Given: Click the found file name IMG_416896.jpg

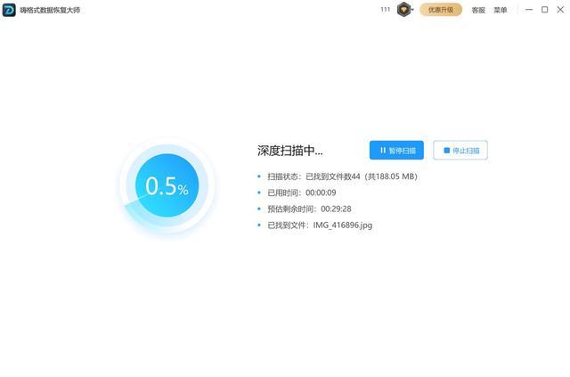Looking at the screenshot, I should coord(342,225).
